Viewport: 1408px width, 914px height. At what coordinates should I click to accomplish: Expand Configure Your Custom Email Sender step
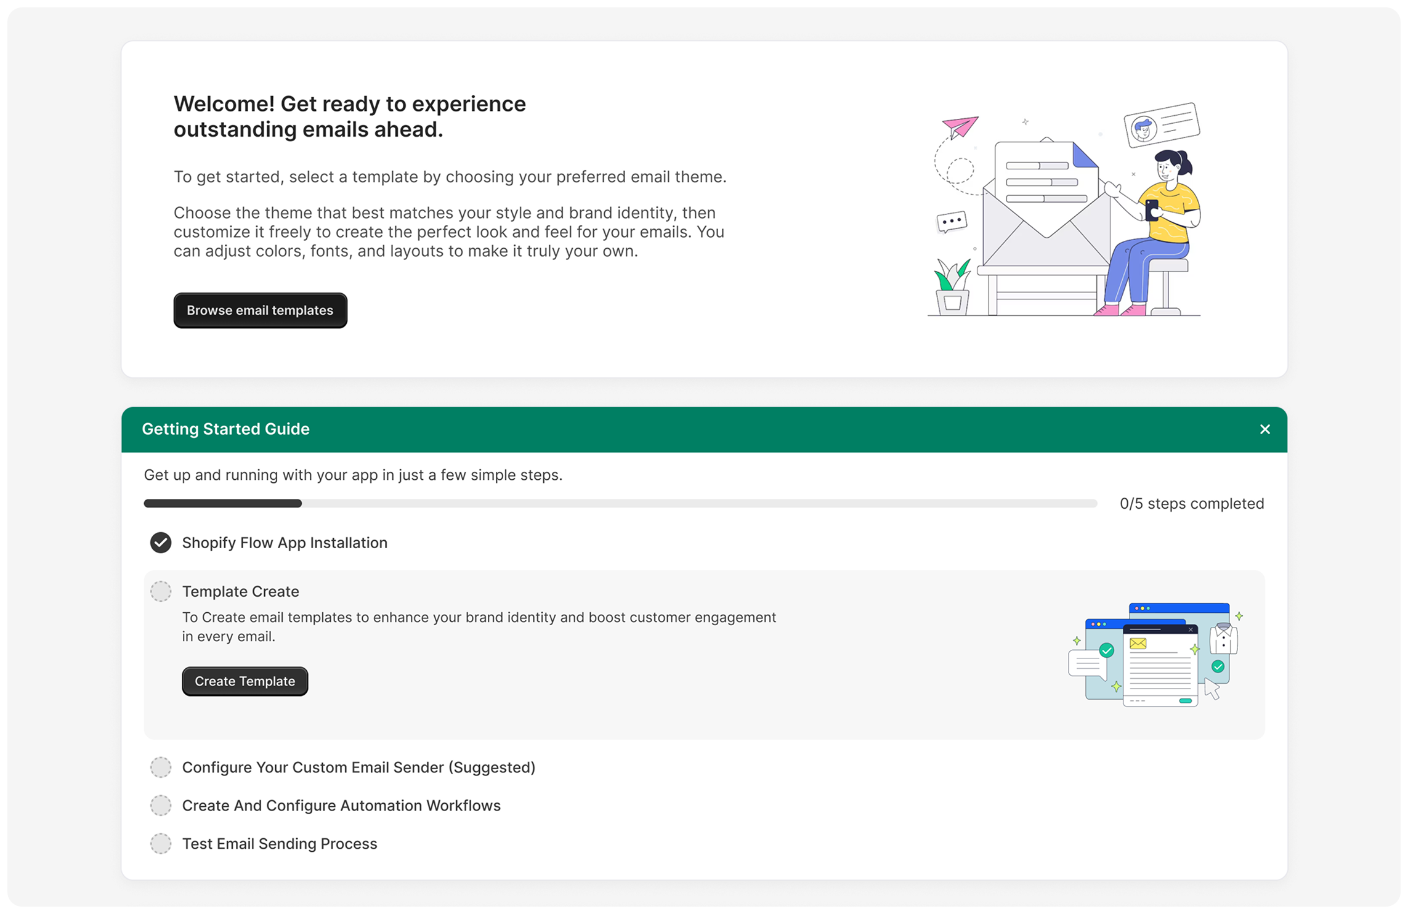pos(358,767)
